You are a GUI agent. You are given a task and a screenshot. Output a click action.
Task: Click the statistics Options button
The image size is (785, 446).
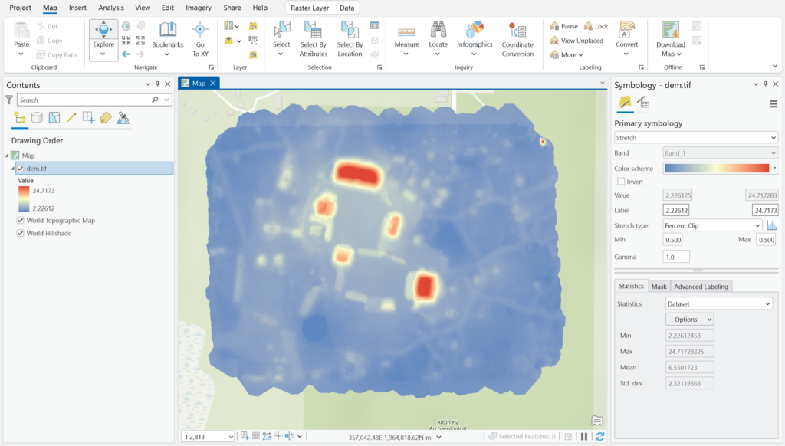[689, 320]
